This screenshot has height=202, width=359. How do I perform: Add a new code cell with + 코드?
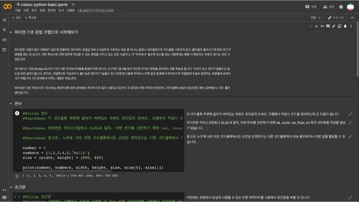point(17,17)
